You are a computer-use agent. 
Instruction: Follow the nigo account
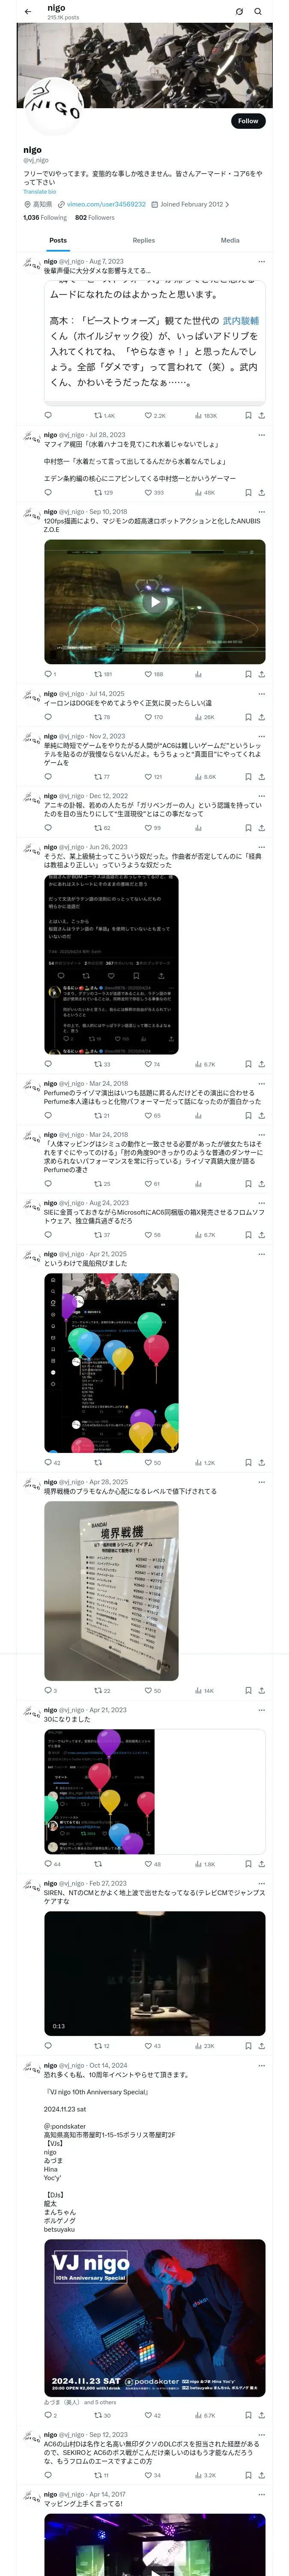click(x=248, y=121)
